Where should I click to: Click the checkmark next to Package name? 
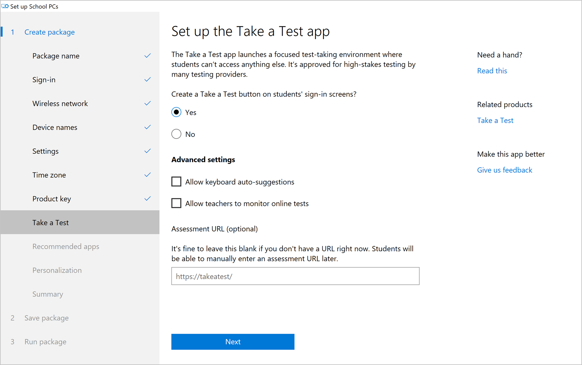147,56
